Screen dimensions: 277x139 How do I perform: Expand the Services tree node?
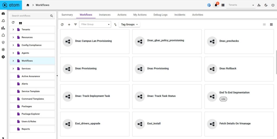13,69
